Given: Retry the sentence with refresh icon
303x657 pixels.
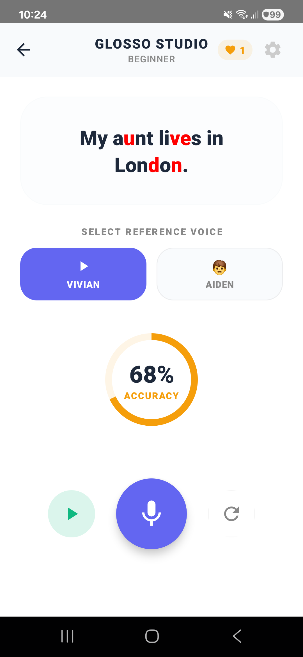Looking at the screenshot, I should click(231, 514).
